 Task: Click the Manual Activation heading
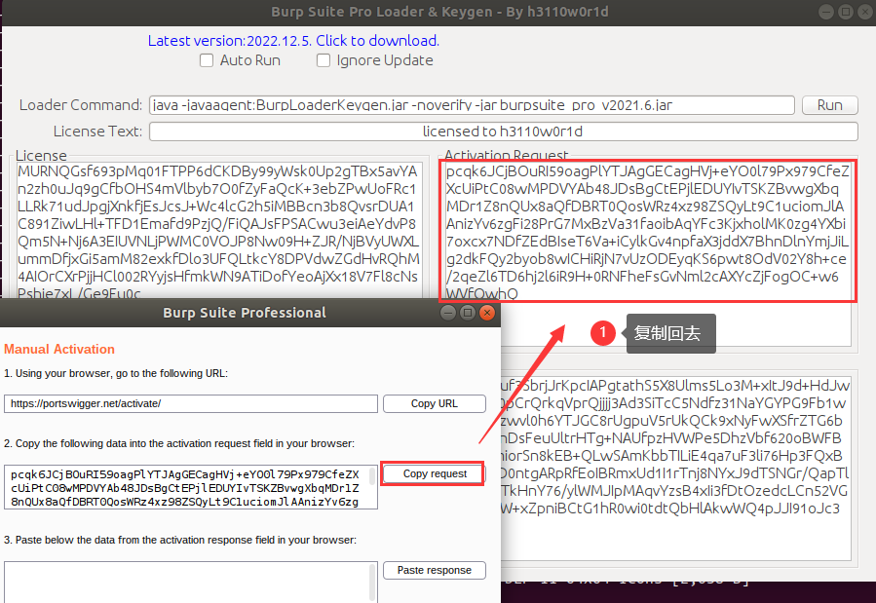59,349
